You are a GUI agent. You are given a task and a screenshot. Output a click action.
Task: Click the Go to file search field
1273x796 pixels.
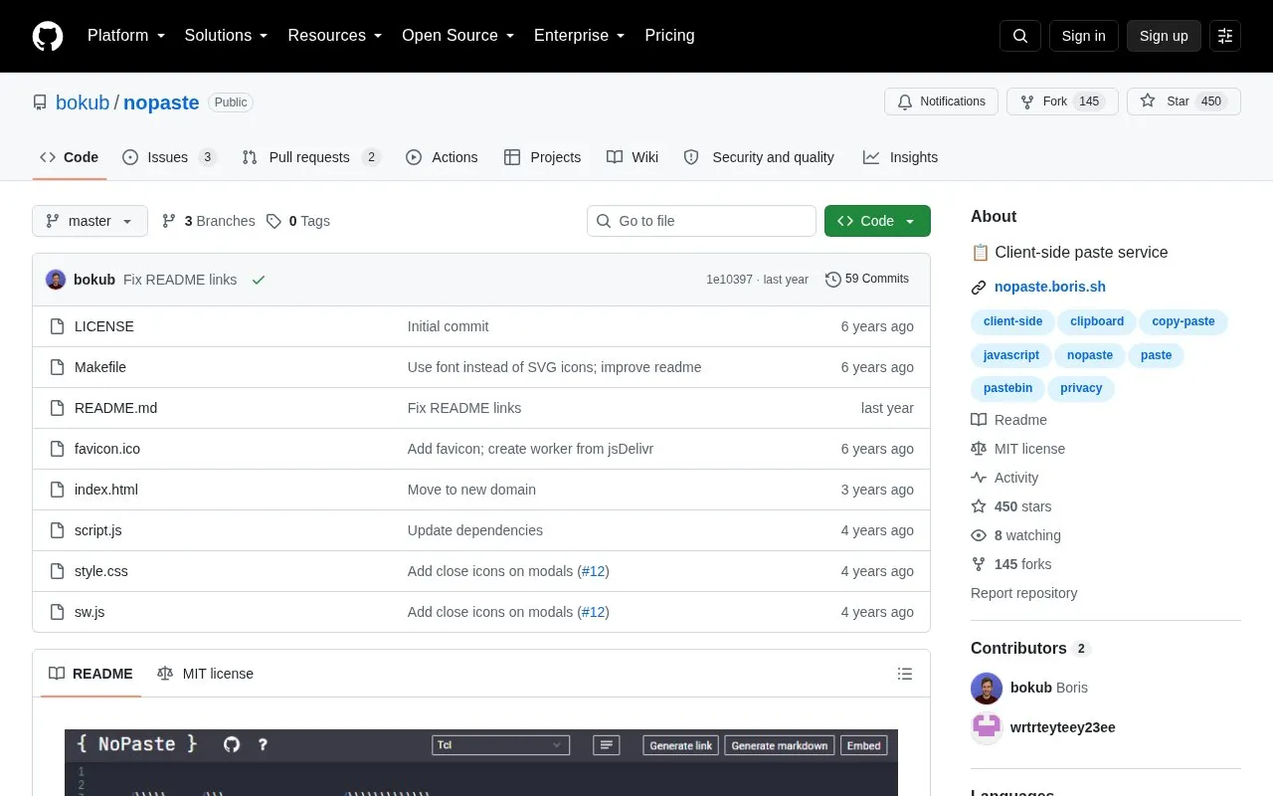coord(701,221)
